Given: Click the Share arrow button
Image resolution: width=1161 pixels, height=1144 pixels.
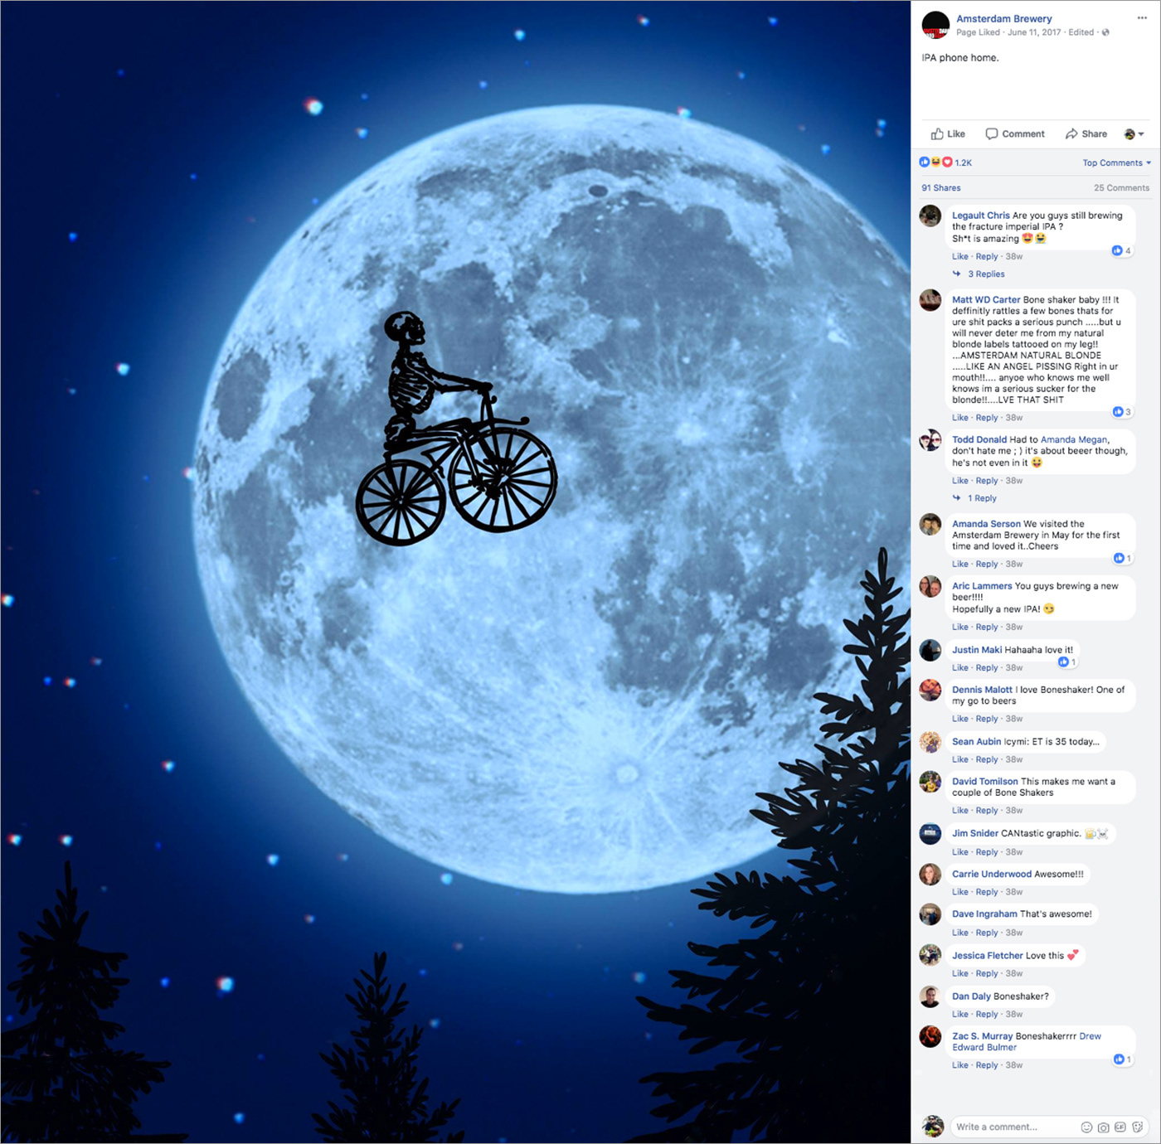Looking at the screenshot, I should 1086,133.
